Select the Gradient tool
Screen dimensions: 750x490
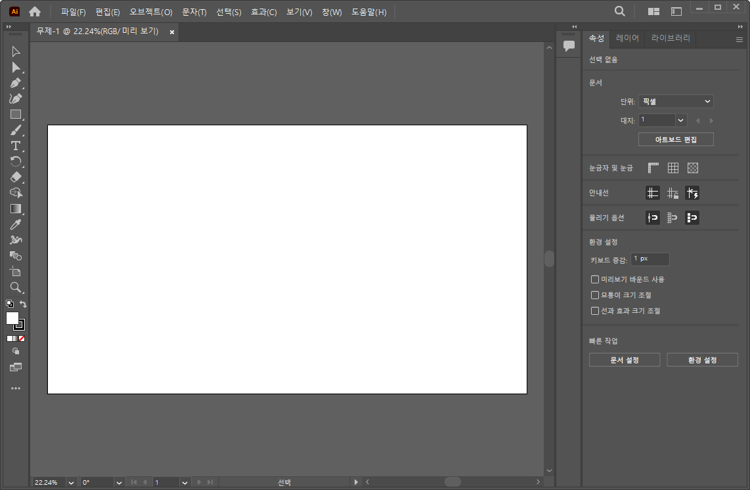(15, 209)
